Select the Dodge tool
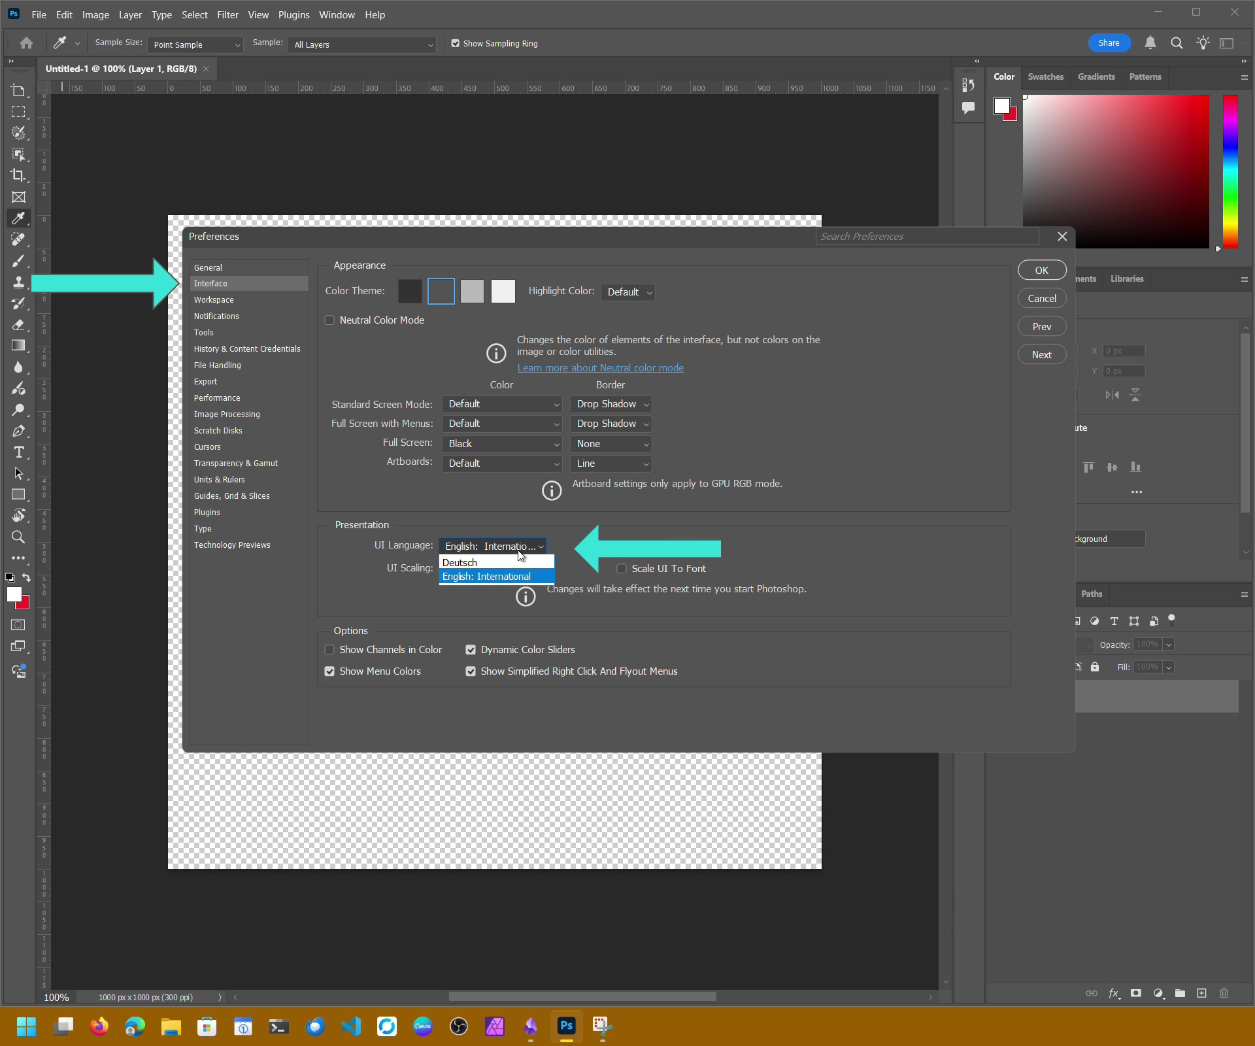The width and height of the screenshot is (1255, 1046). tap(18, 409)
